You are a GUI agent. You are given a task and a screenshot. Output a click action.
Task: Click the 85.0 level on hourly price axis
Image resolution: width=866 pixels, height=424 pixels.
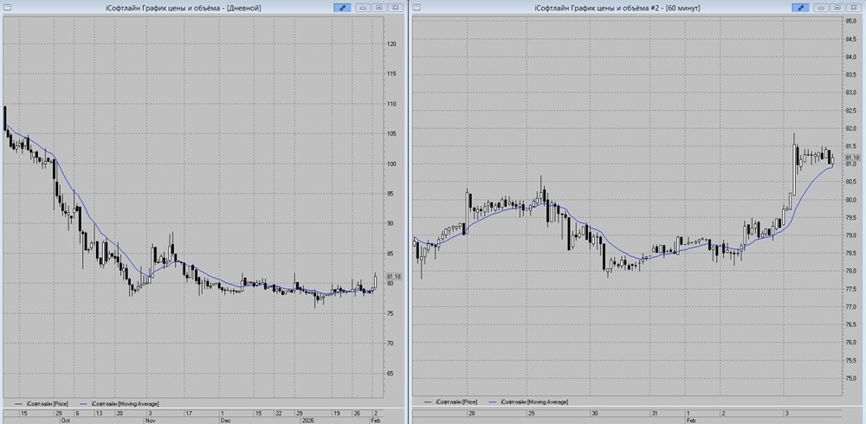[x=851, y=21]
